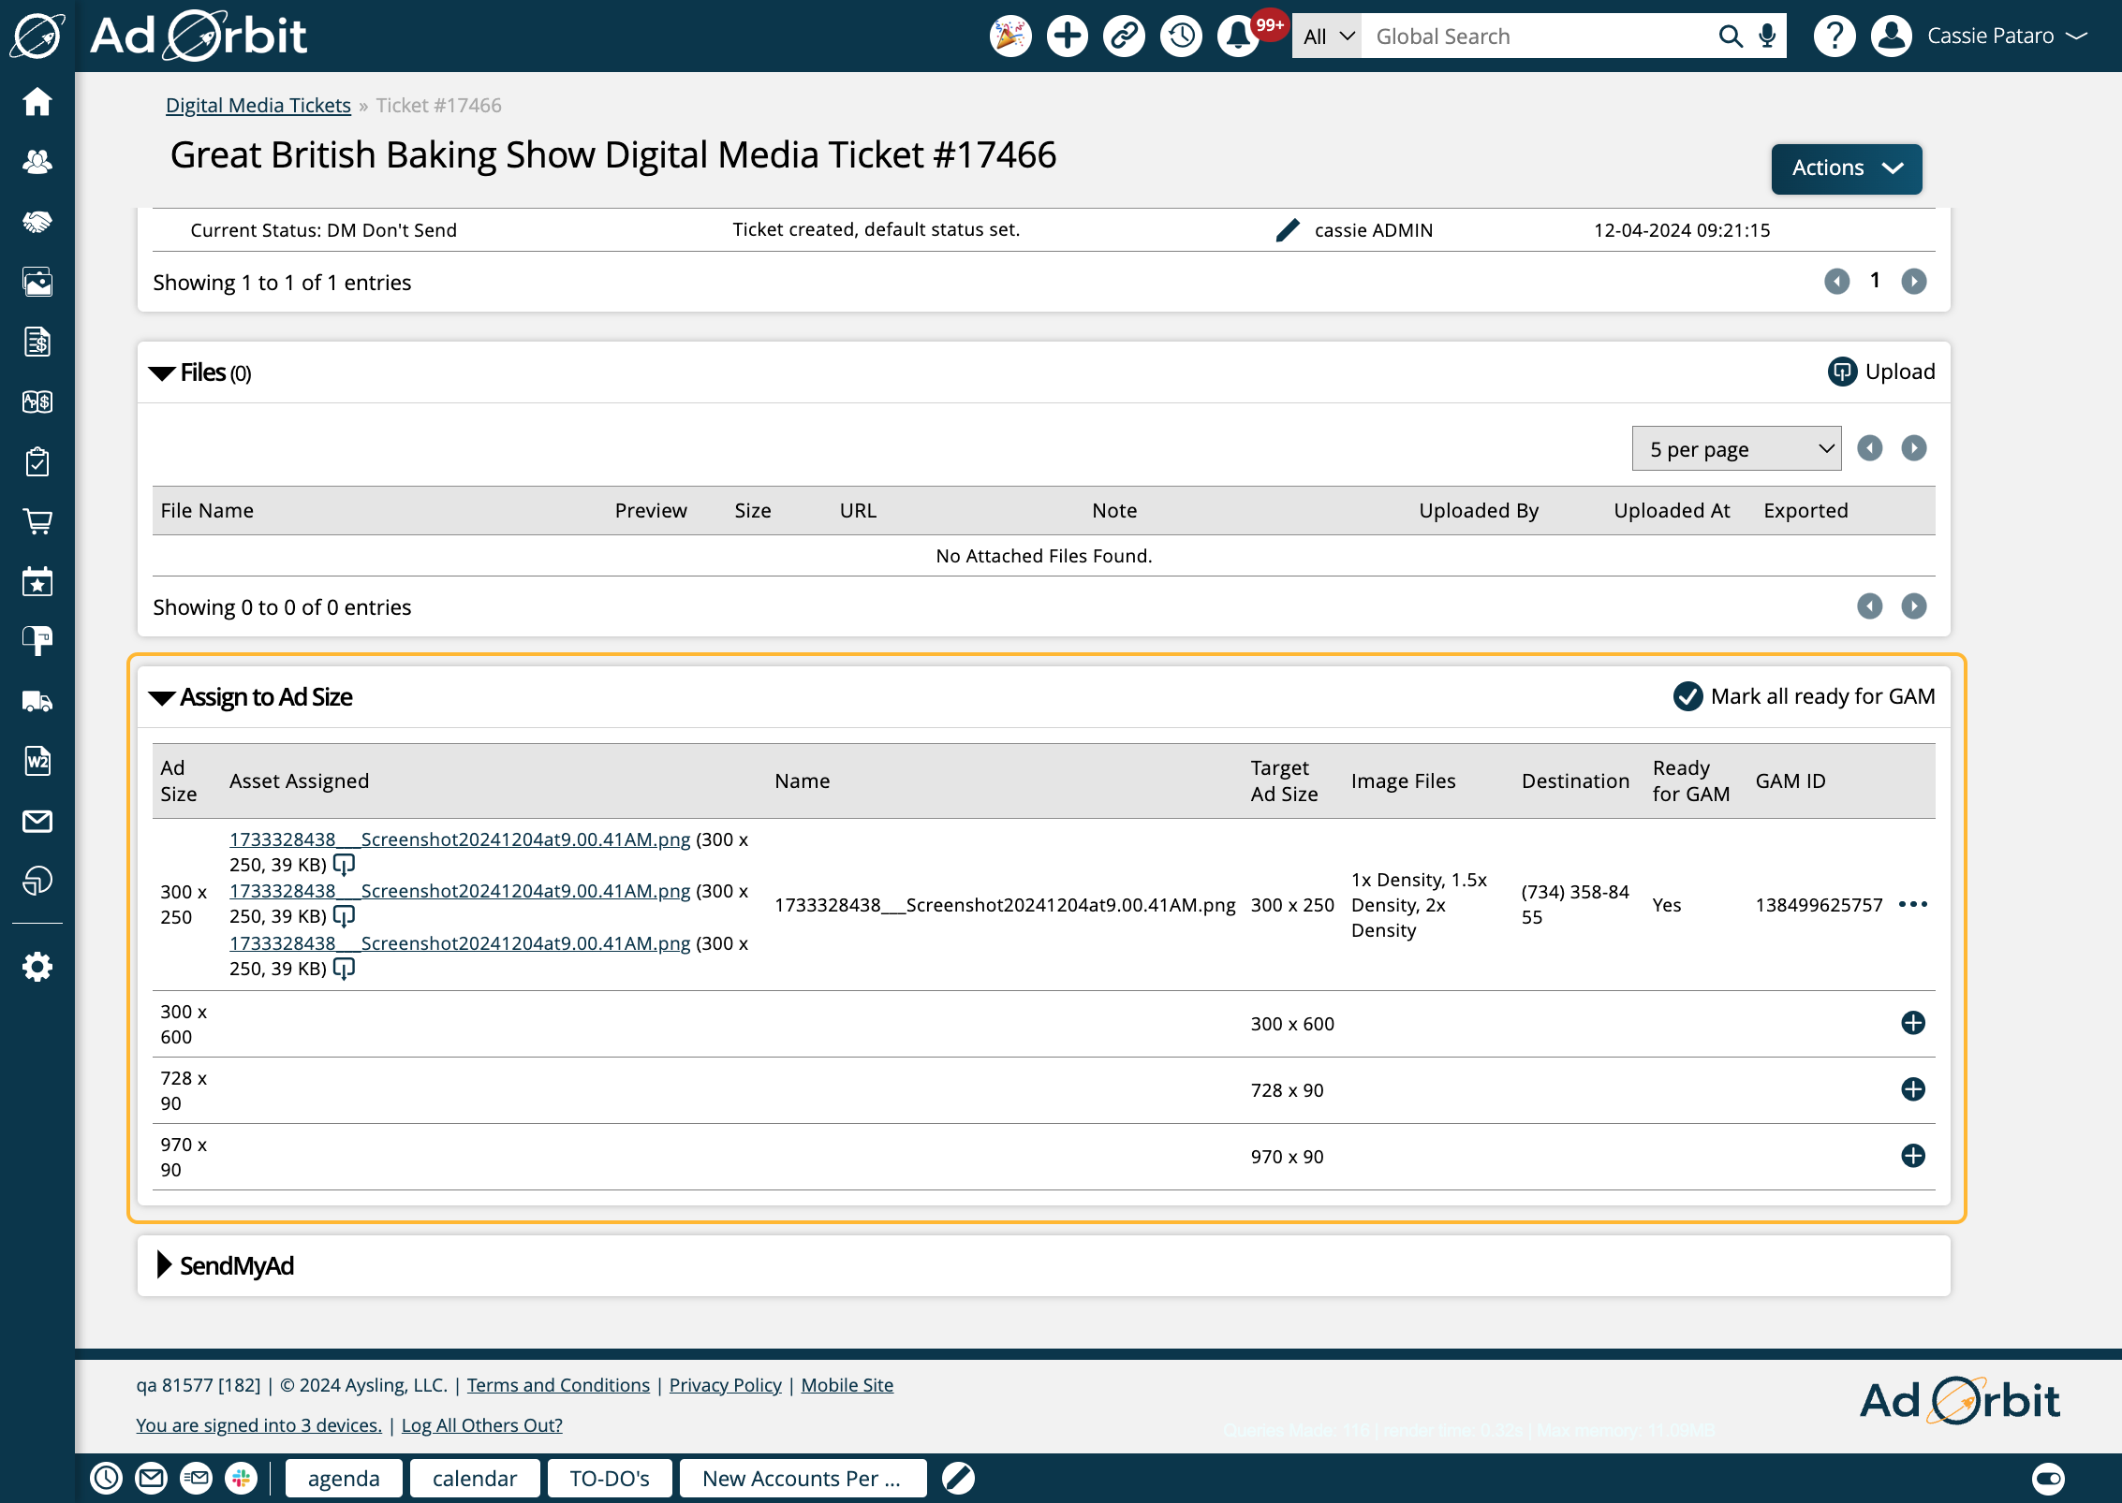The height and width of the screenshot is (1503, 2122).
Task: Click the Slack icon in bottom bar
Action: coord(242,1478)
